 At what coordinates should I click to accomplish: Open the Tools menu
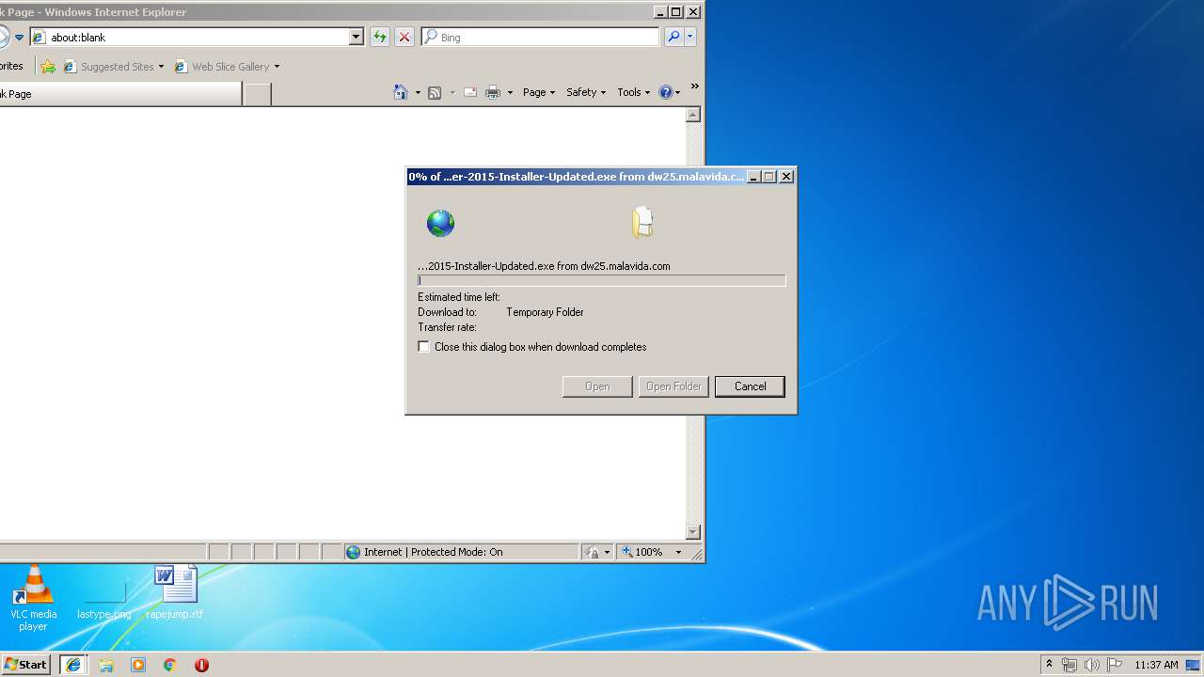(633, 92)
